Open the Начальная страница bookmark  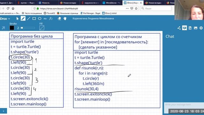(68, 13)
